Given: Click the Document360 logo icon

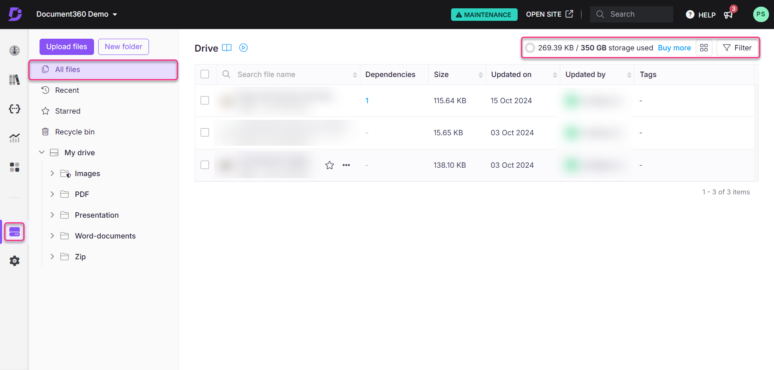Looking at the screenshot, I should click(15, 14).
